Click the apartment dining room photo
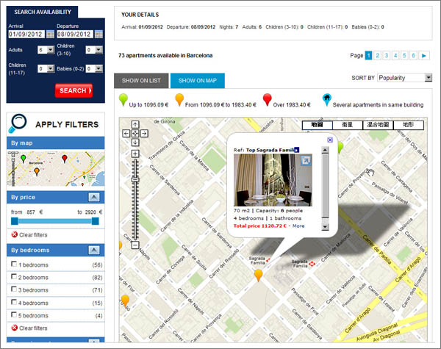This screenshot has width=441, height=349. [x=273, y=180]
